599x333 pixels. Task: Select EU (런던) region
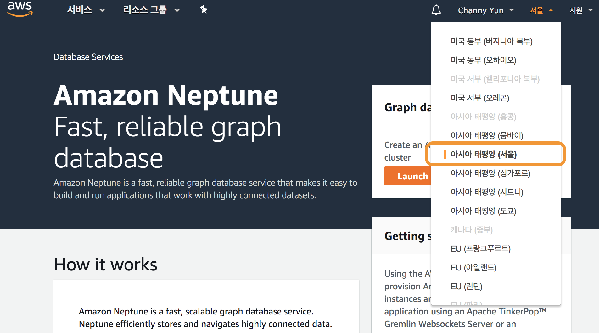(466, 286)
